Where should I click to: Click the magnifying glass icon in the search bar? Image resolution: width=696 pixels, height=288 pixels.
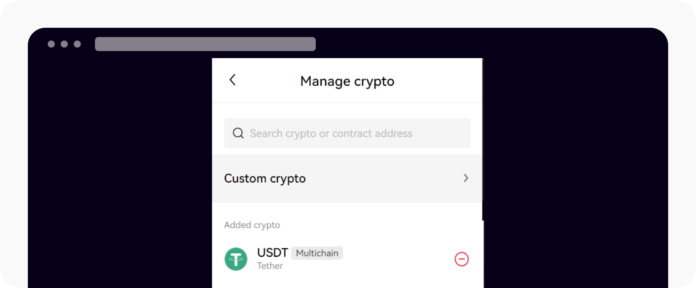tap(238, 133)
